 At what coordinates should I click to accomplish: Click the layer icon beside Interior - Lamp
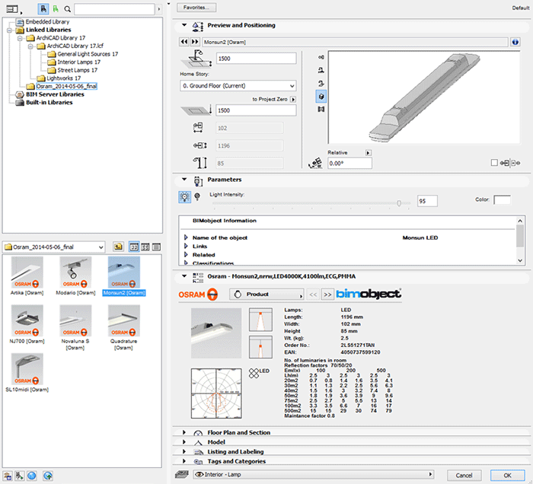click(182, 474)
